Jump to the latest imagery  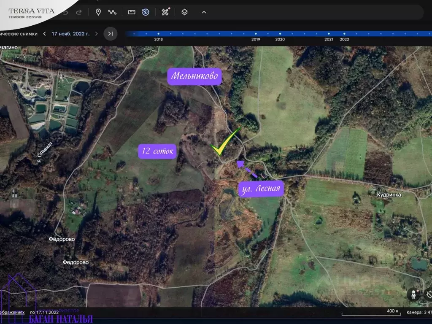[x=110, y=33]
